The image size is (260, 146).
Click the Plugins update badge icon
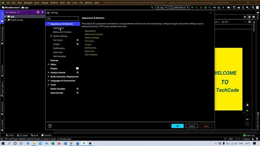point(77,69)
